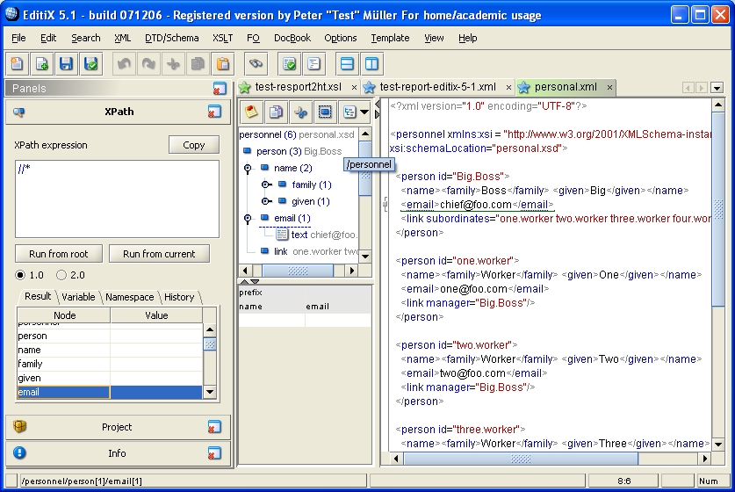Click the Node column header
This screenshot has width=735, height=492.
tap(64, 315)
